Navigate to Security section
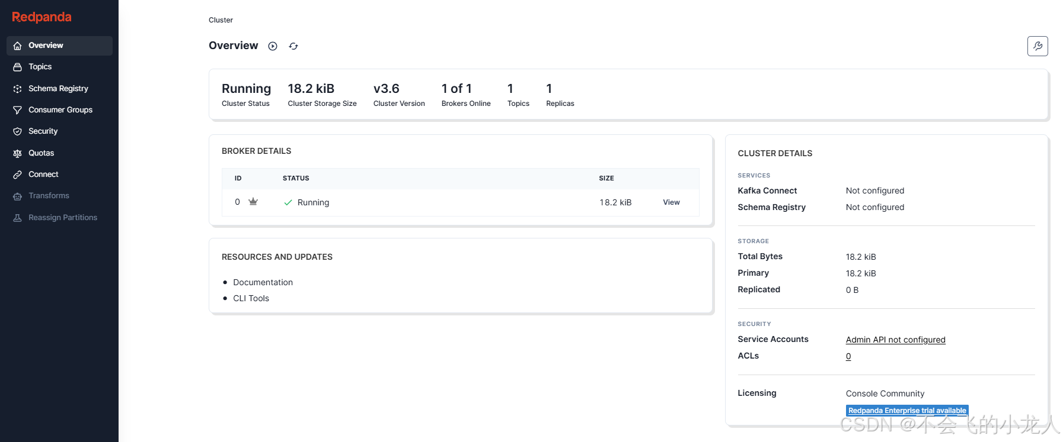 (x=59, y=131)
